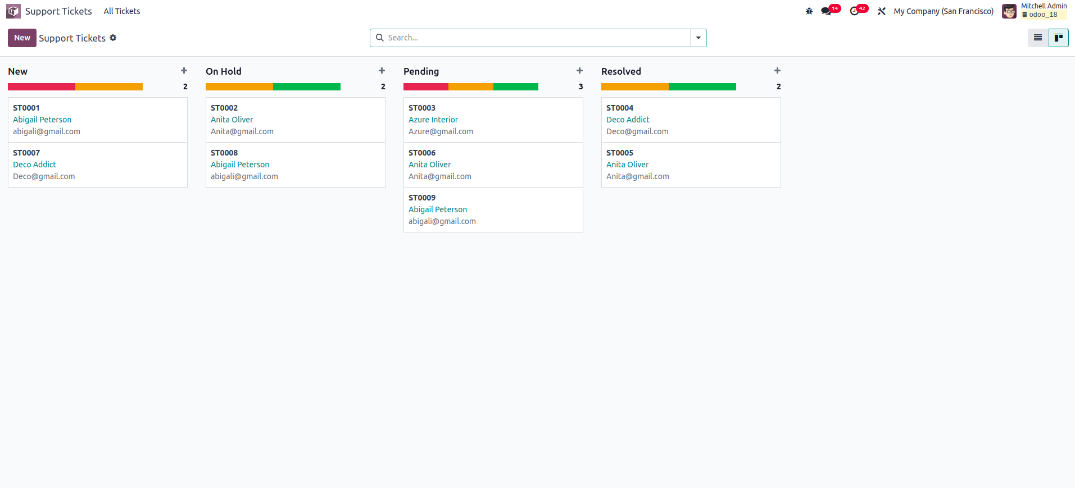Viewport: 1075px width, 488px height.
Task: Open the activities clock icon
Action: pyautogui.click(x=855, y=11)
